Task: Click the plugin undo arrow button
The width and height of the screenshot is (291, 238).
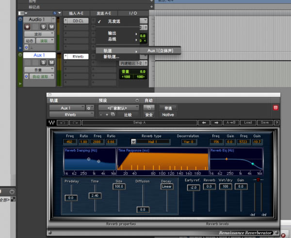Action: 63,123
